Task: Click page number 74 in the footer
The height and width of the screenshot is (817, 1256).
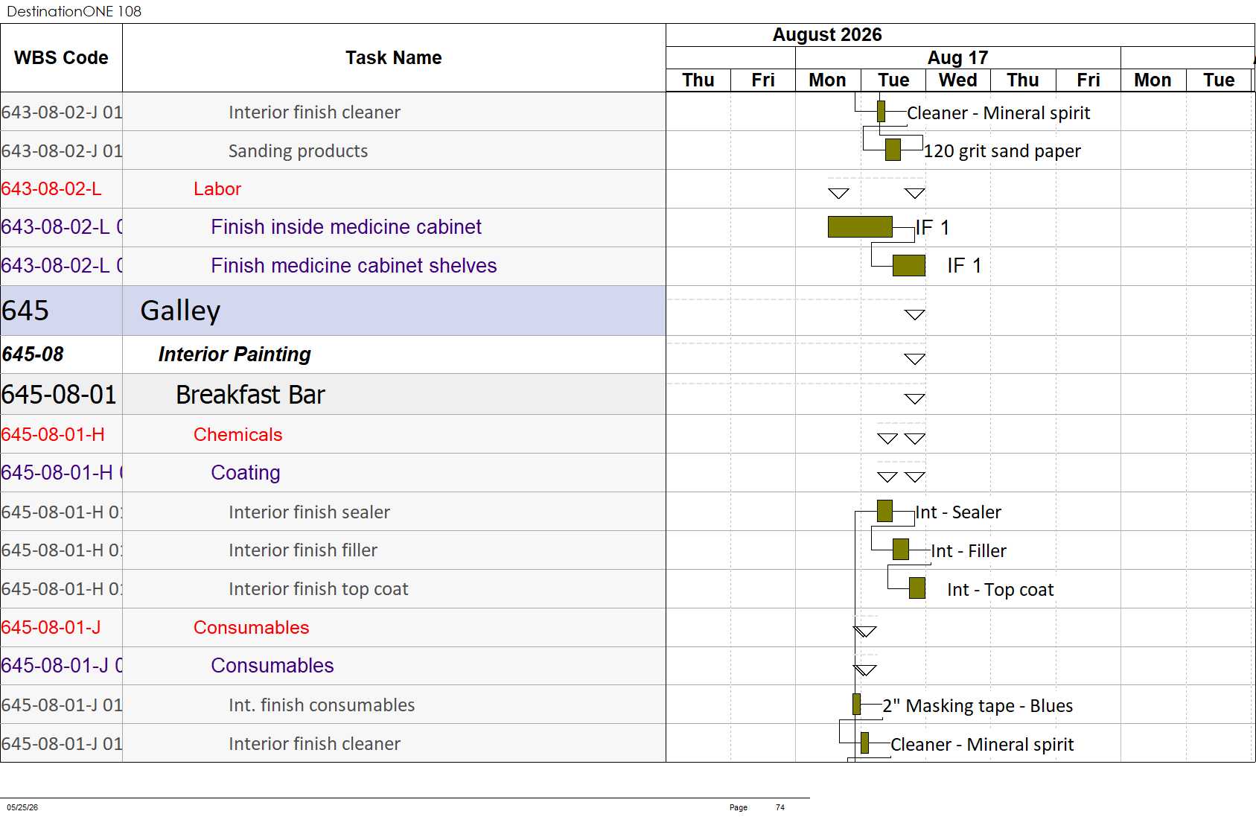Action: tap(780, 807)
